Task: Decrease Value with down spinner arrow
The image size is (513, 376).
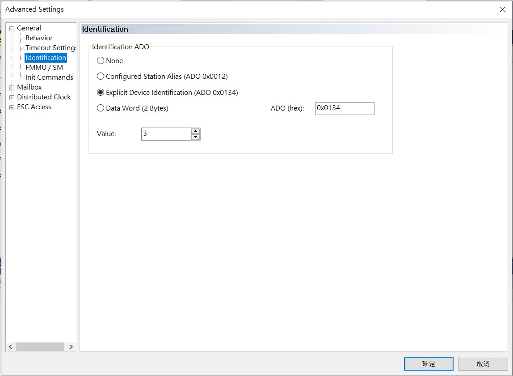Action: 195,137
